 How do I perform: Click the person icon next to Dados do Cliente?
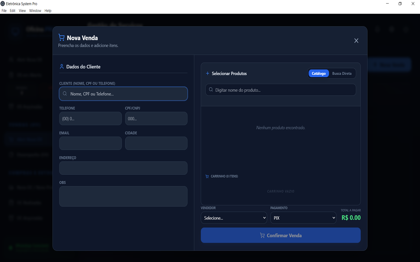coord(62,67)
